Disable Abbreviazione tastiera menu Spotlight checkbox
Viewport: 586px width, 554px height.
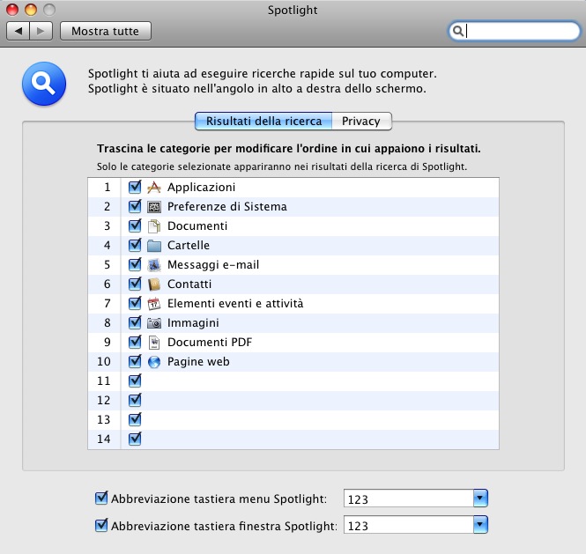[x=101, y=498]
